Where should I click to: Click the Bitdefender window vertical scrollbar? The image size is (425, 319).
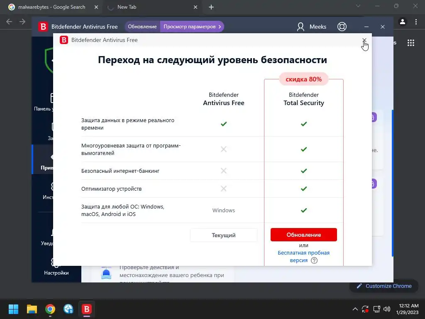392,183
